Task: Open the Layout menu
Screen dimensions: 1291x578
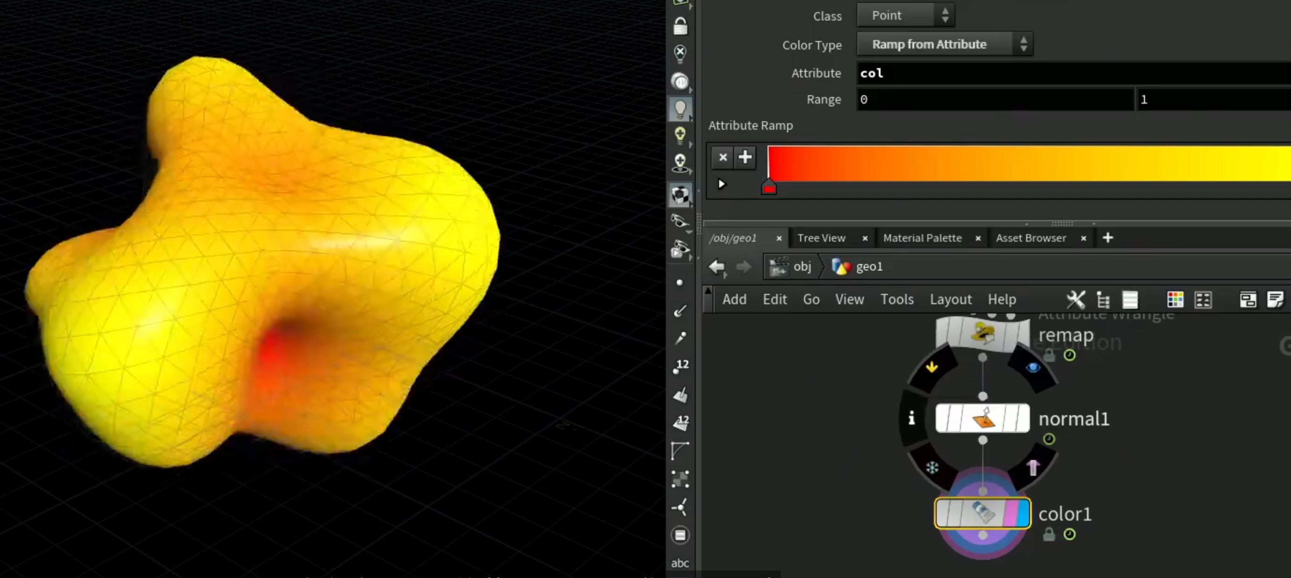Action: pos(950,299)
